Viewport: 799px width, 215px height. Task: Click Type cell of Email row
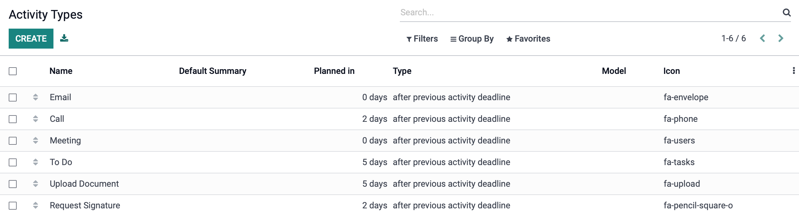451,97
